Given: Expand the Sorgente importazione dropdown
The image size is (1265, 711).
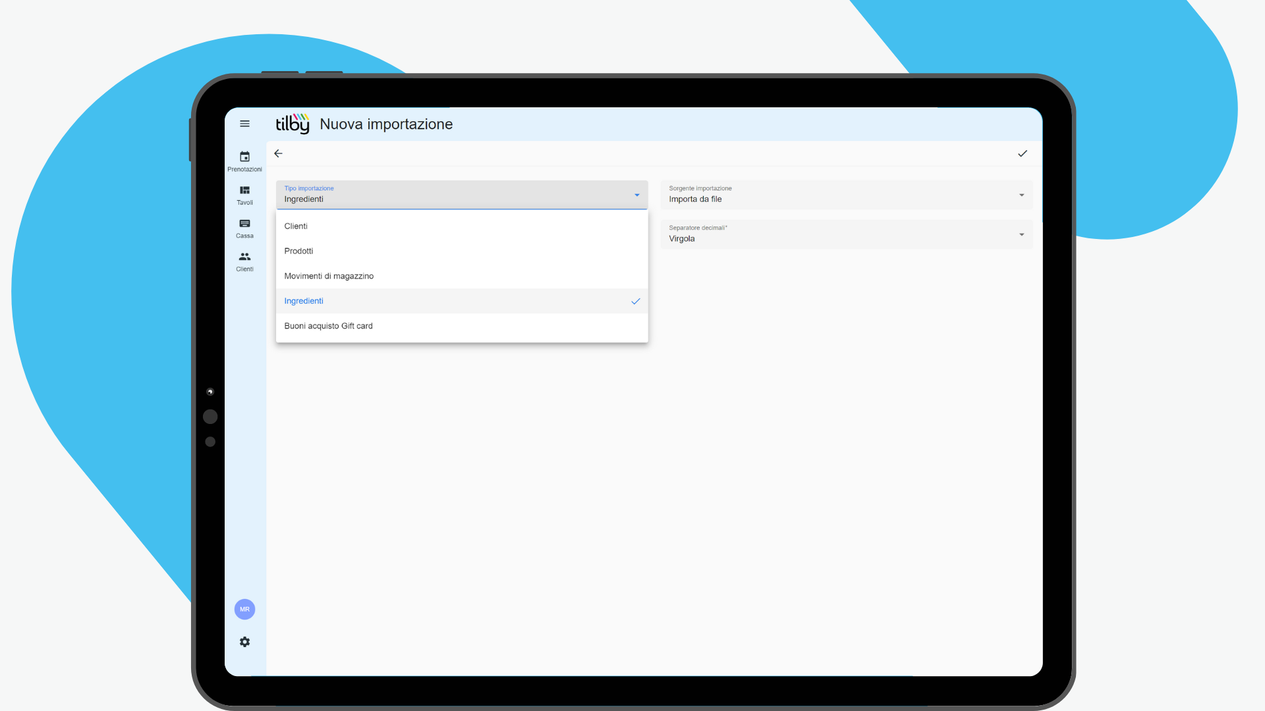Looking at the screenshot, I should (847, 195).
